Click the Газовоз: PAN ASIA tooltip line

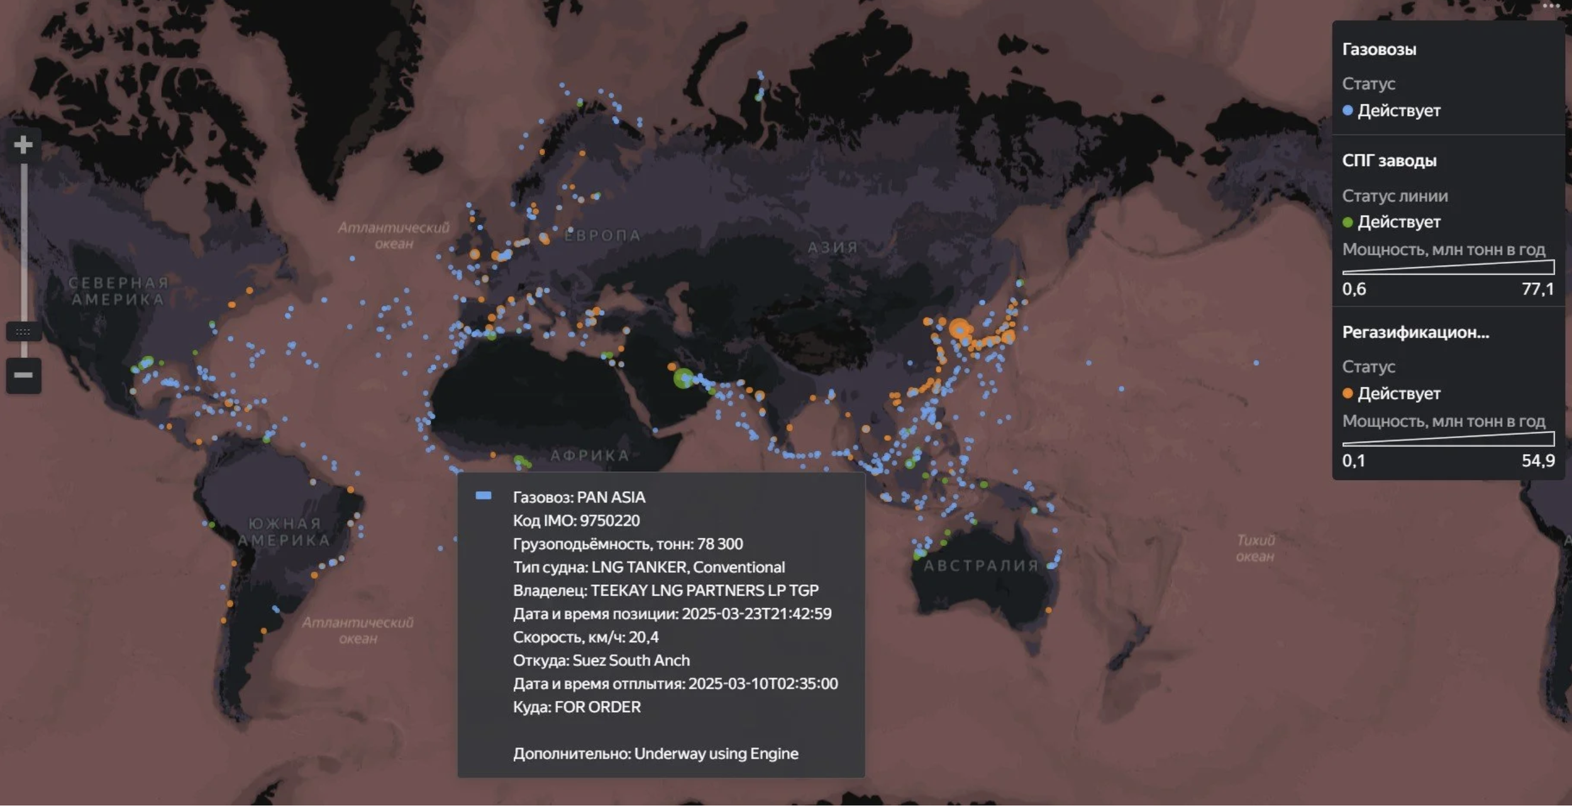point(579,497)
